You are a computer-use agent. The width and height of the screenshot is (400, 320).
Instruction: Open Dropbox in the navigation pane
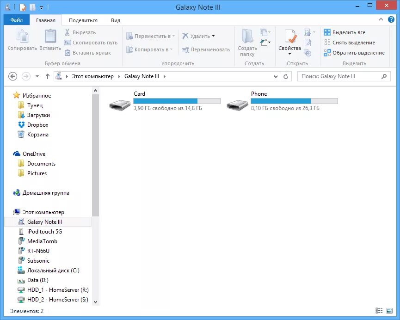[37, 125]
